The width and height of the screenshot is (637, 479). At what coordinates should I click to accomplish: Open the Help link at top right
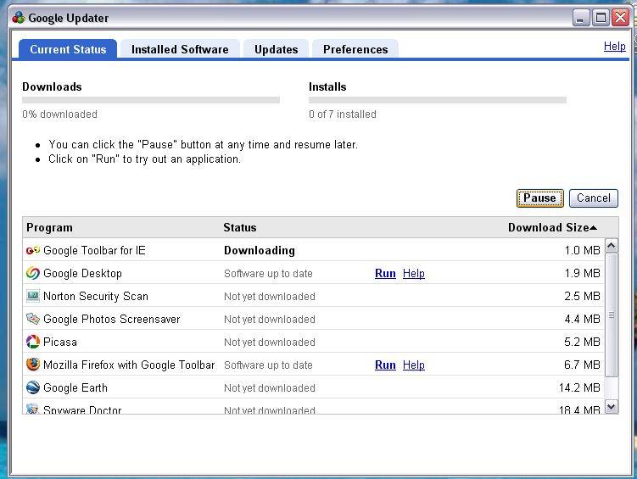[x=615, y=47]
